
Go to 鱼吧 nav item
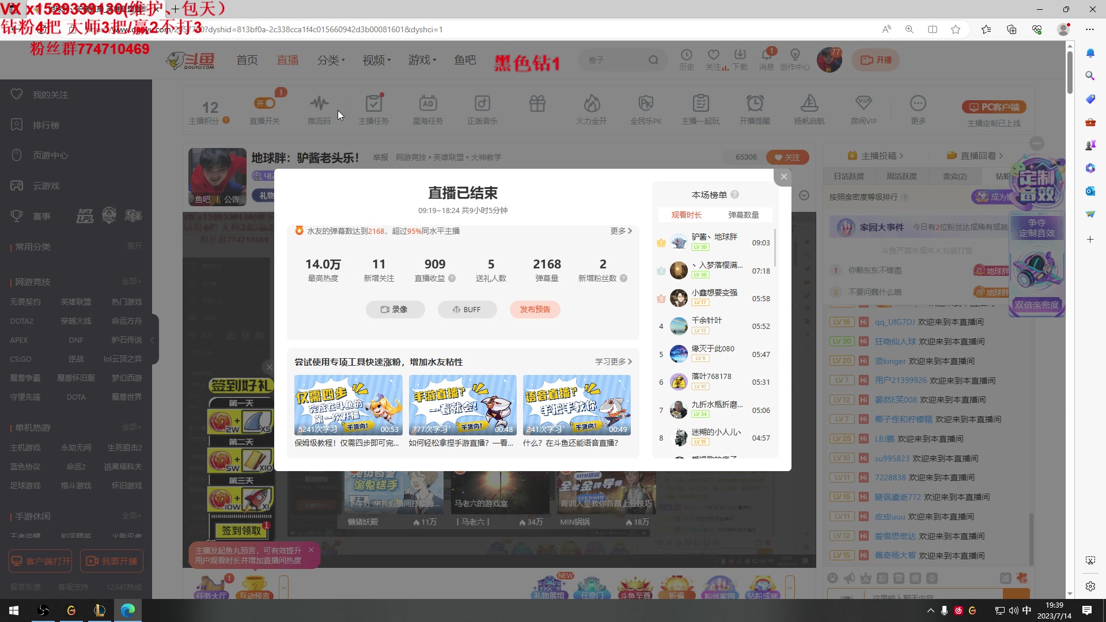(465, 60)
